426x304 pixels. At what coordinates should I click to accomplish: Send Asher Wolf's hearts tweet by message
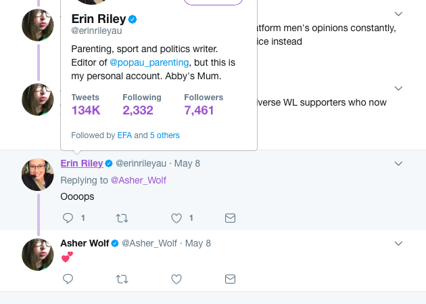pos(230,278)
